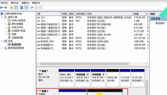
Task: Select the 8.10 GB partition block
Action: point(125,78)
